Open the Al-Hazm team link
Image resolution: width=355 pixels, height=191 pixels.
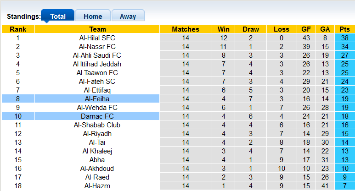97,186
